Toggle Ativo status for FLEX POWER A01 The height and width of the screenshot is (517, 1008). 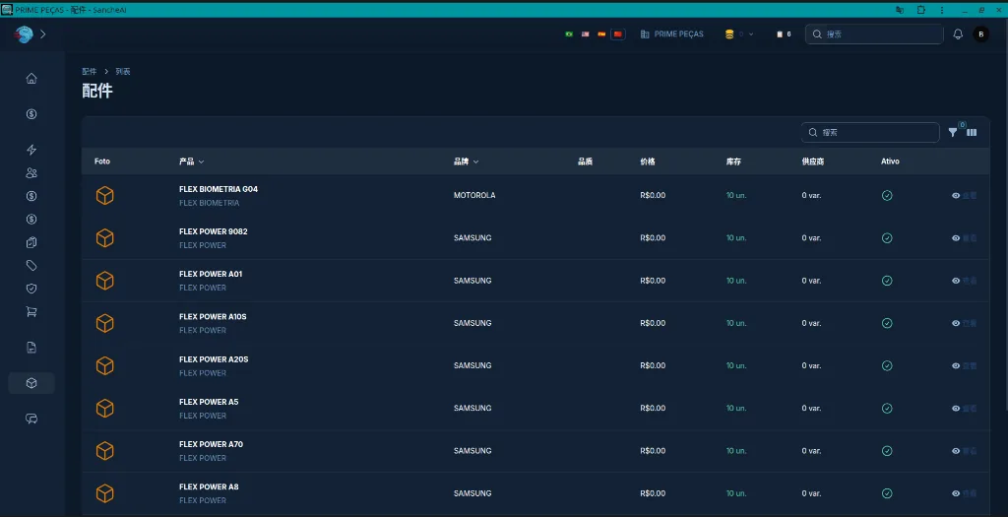tap(887, 281)
